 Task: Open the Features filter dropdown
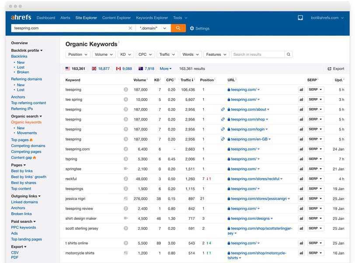216,55
